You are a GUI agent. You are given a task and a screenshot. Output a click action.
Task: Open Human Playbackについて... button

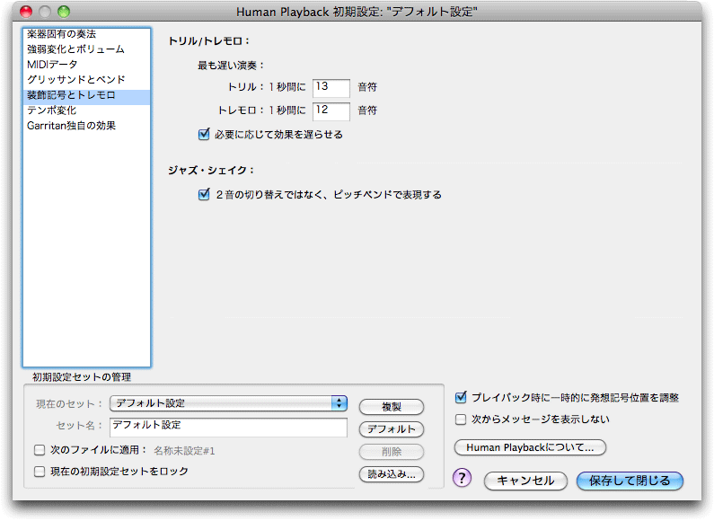[x=530, y=447]
